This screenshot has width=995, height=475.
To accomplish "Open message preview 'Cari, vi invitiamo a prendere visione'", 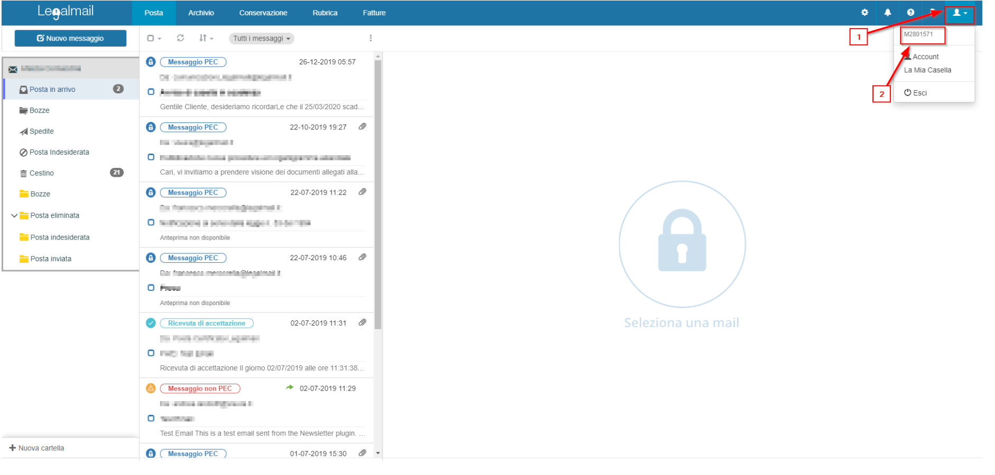I will coord(262,172).
